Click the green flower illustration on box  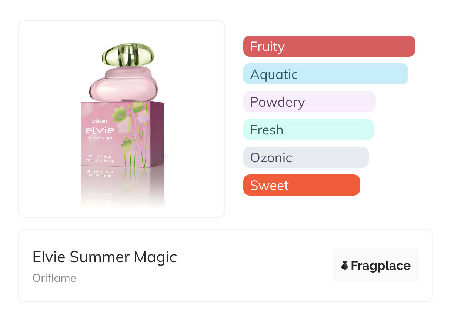tap(119, 114)
